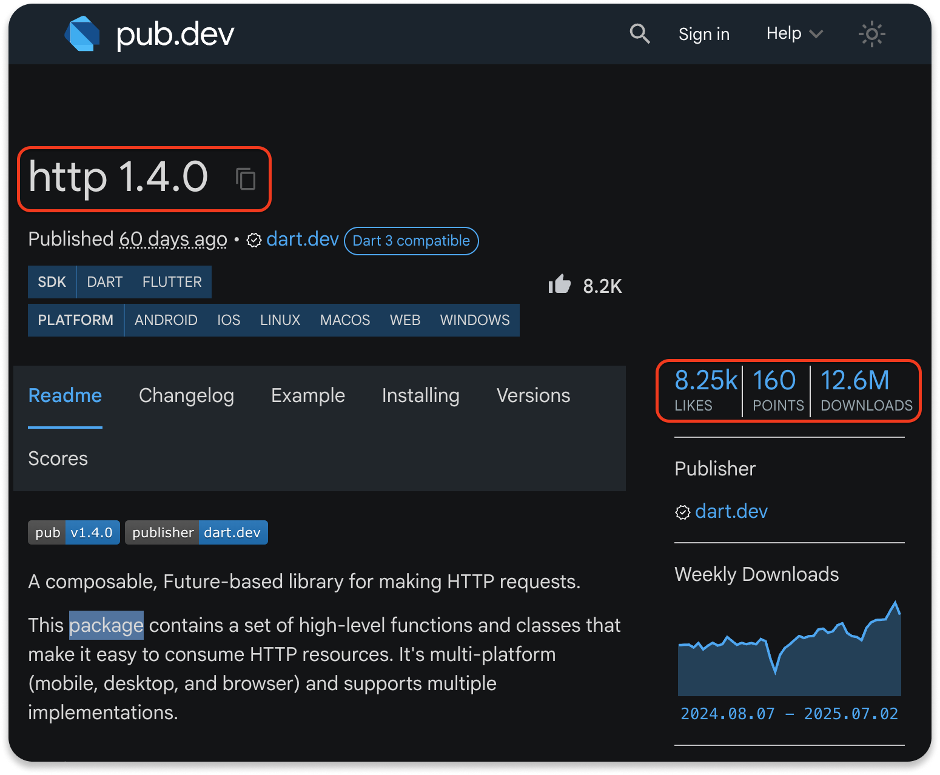Open dart.dev link in Publisher sidebar

[x=731, y=511]
